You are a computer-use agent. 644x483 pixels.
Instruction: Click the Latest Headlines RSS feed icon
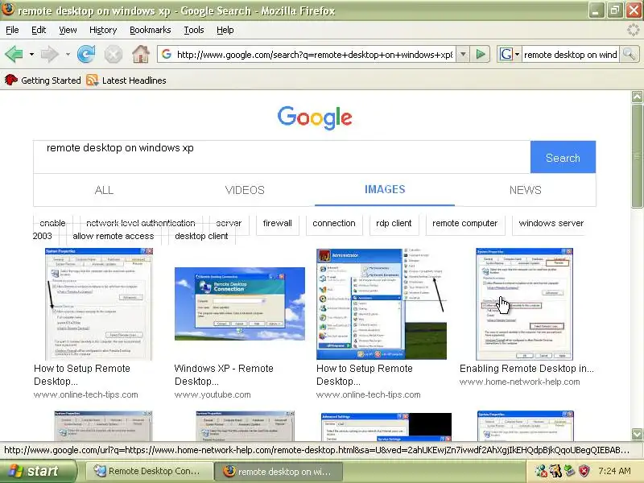(92, 80)
